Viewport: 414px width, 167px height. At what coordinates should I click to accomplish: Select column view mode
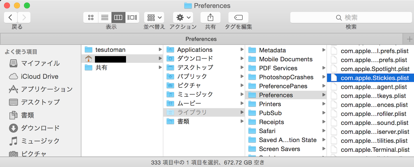118,18
